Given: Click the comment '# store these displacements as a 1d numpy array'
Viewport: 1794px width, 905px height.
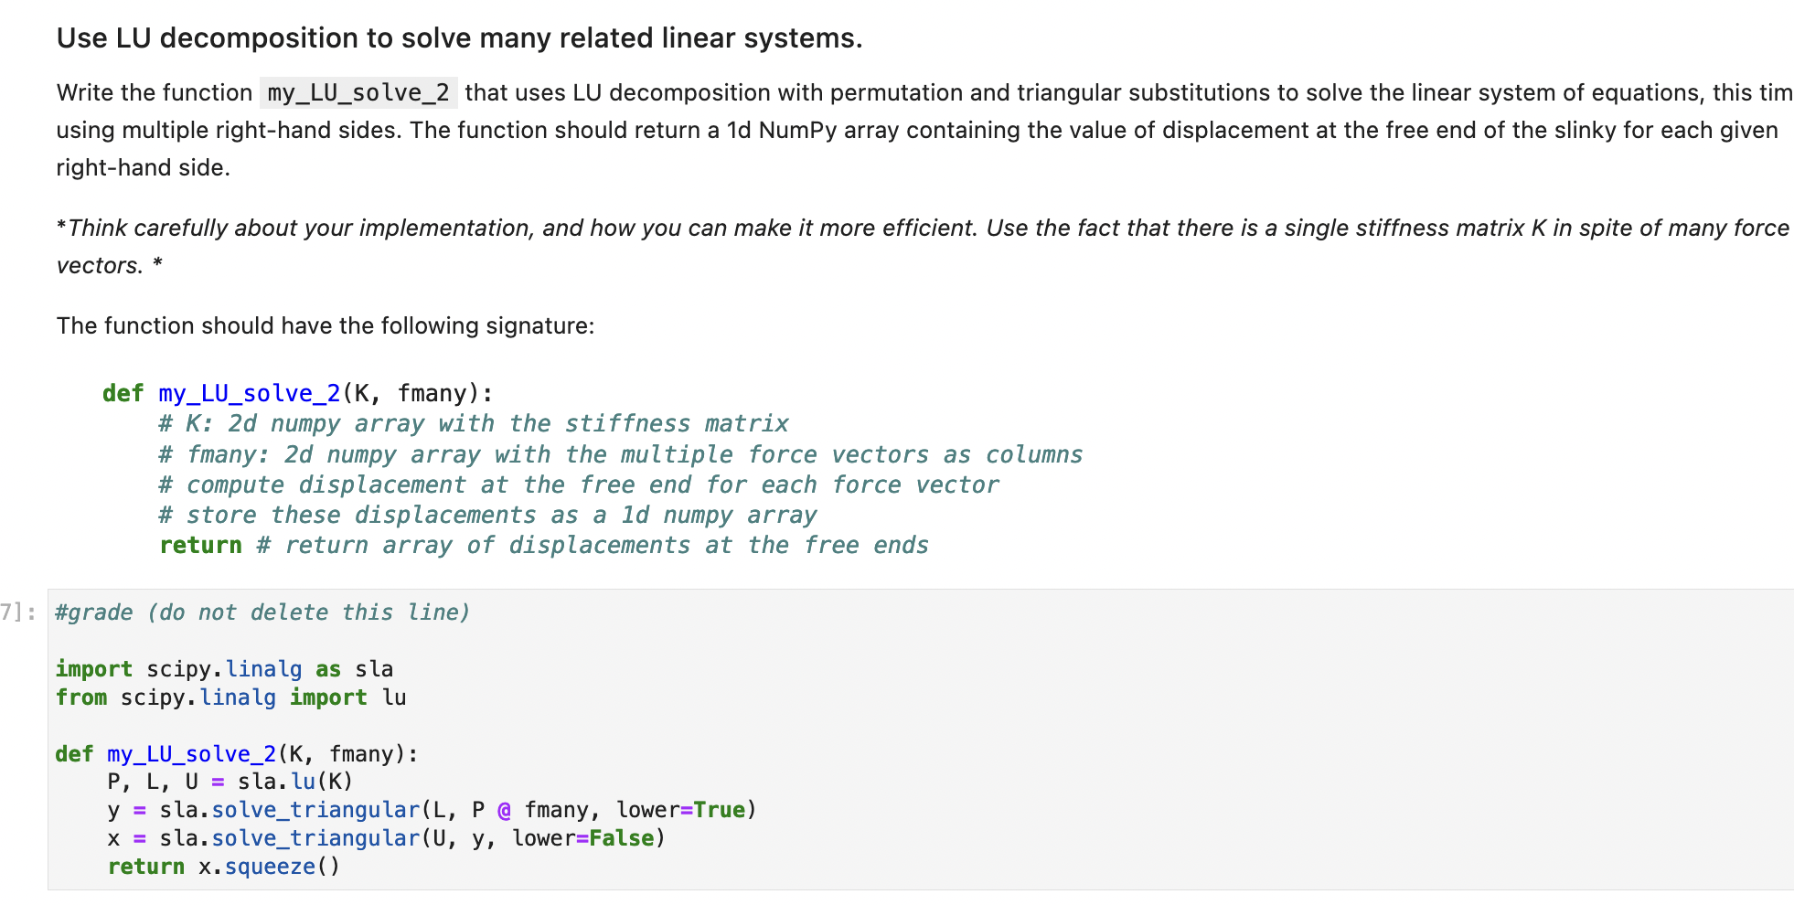Looking at the screenshot, I should (x=487, y=515).
